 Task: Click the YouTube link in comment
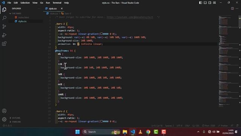(130, 17)
